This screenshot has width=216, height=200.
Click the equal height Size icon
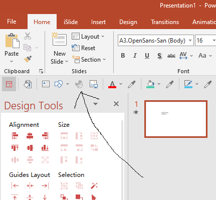(x=79, y=136)
